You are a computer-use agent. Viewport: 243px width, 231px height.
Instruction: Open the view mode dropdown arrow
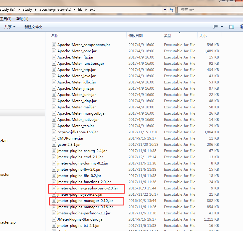click(222, 27)
